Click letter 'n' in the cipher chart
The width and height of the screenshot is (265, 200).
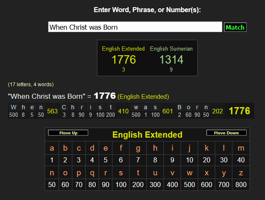click(52, 172)
